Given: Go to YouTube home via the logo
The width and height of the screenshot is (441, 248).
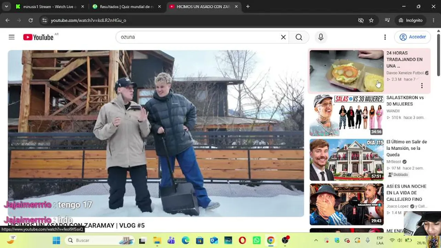Looking at the screenshot, I should 38,37.
